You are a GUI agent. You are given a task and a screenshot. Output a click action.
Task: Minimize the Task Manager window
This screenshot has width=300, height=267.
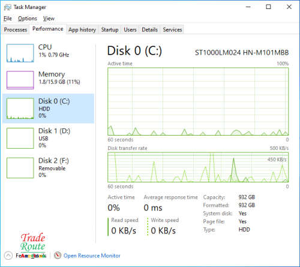pos(248,7)
